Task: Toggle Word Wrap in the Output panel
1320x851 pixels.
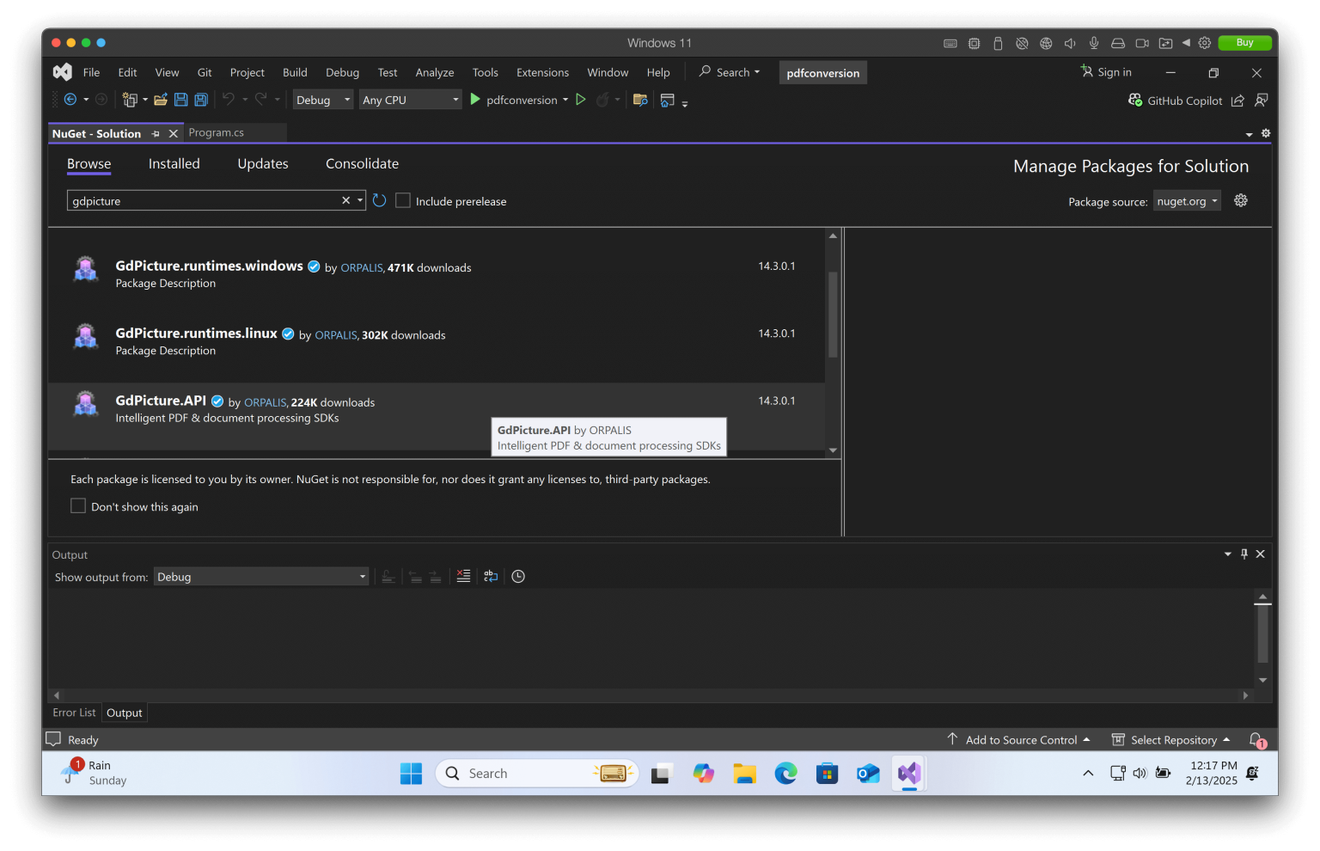Action: point(491,576)
